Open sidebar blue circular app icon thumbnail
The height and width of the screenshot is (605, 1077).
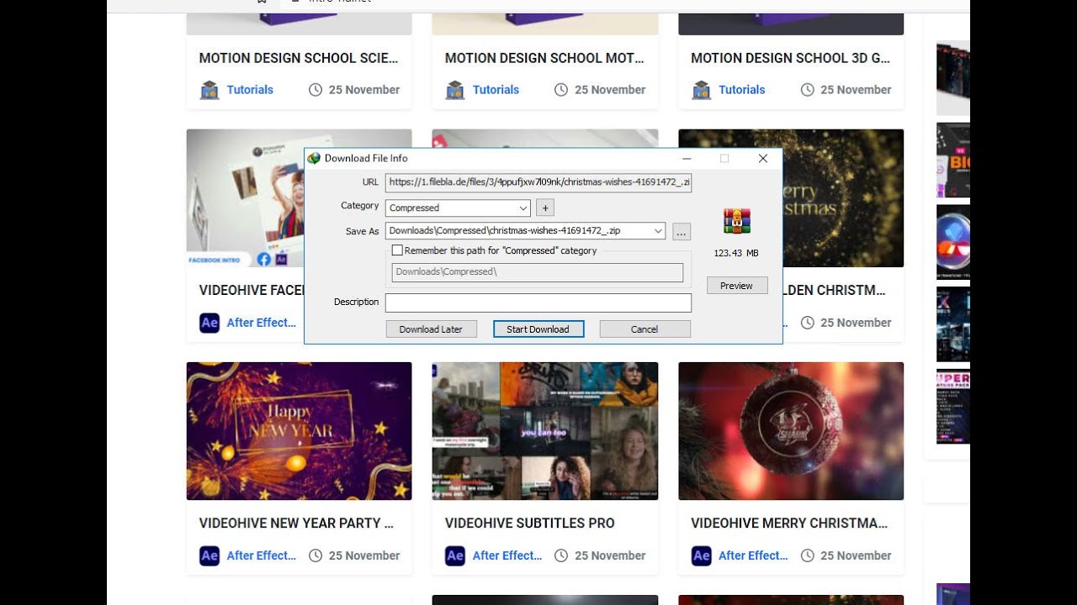[x=953, y=242]
